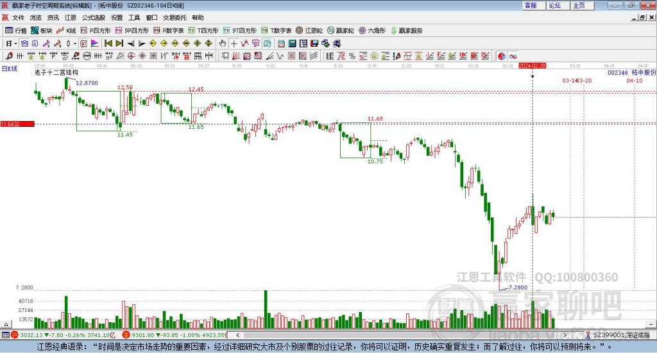Select the Gann fan lines tool
This screenshot has height=353, width=657.
pyautogui.click(x=236, y=56)
